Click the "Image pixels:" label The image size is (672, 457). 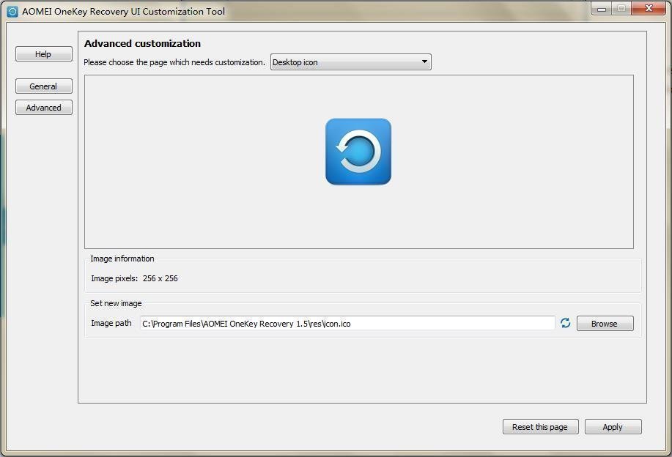[114, 278]
